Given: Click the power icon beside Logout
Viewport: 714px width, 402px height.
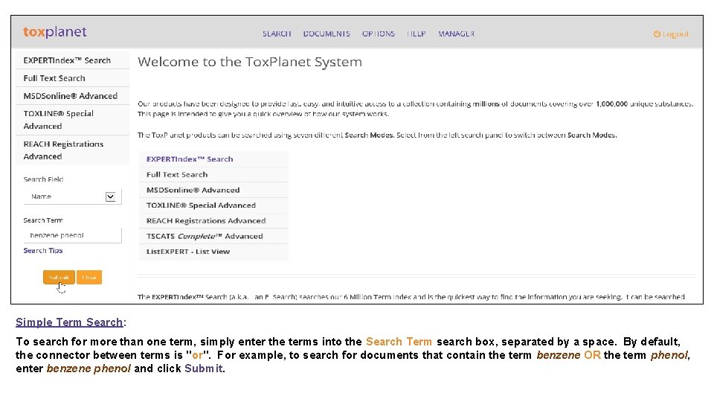Looking at the screenshot, I should point(657,33).
